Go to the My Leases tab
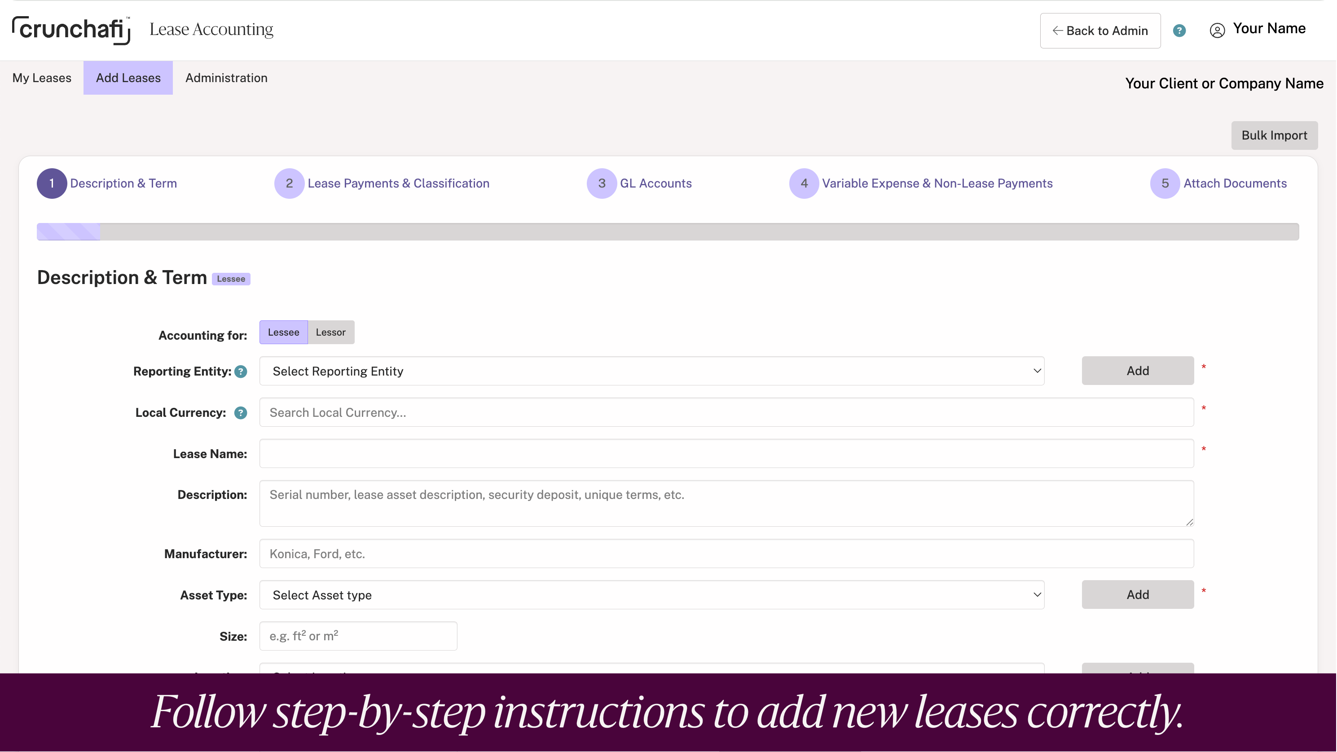1337x752 pixels. (x=42, y=78)
